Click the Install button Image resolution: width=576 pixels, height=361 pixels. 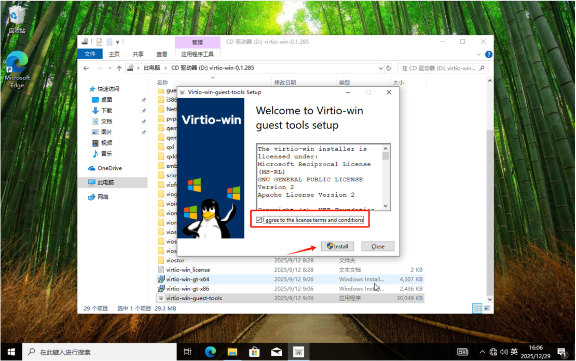pyautogui.click(x=337, y=246)
